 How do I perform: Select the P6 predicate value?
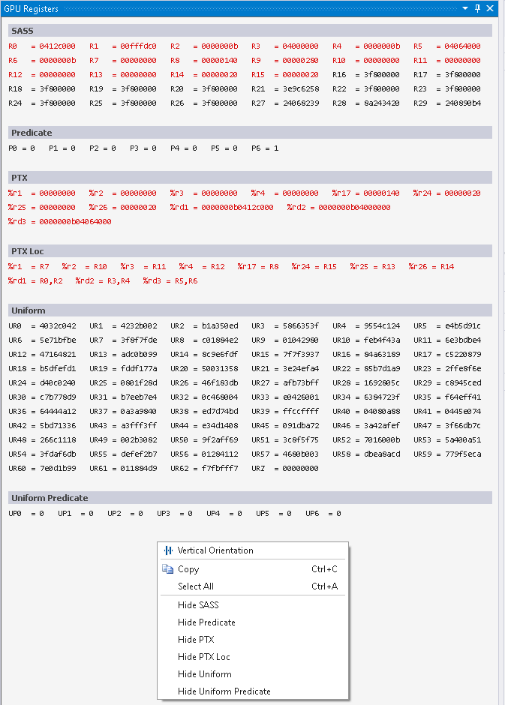[276, 148]
